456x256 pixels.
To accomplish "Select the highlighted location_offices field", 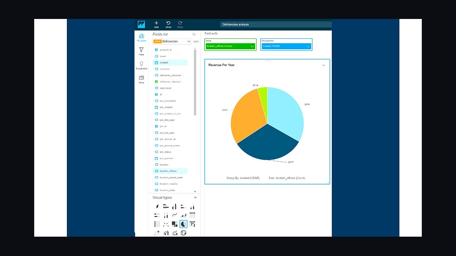I will point(170,171).
